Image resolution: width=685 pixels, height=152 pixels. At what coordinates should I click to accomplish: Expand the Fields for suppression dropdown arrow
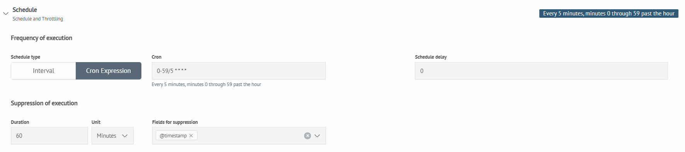(317, 136)
